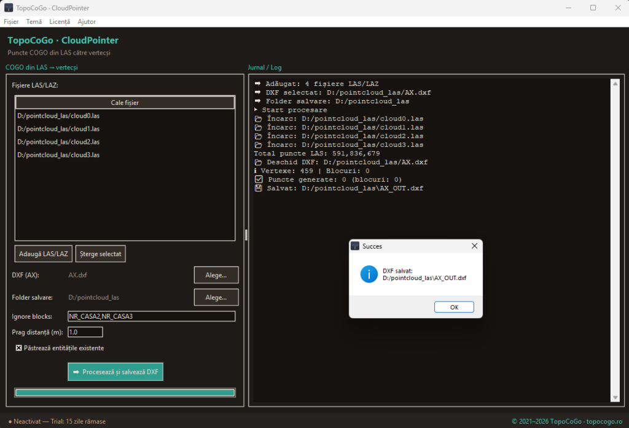Click the log scrollbar down arrow
This screenshot has width=629, height=428.
pyautogui.click(x=615, y=397)
